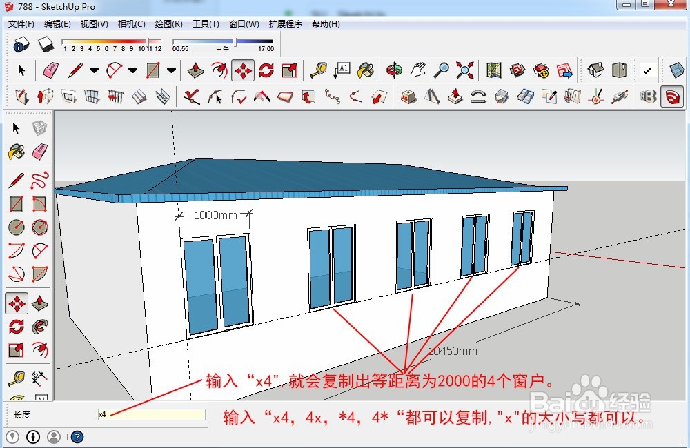The height and width of the screenshot is (448, 690).
Task: Select the Offset tool in top toolbar
Action: [219, 70]
